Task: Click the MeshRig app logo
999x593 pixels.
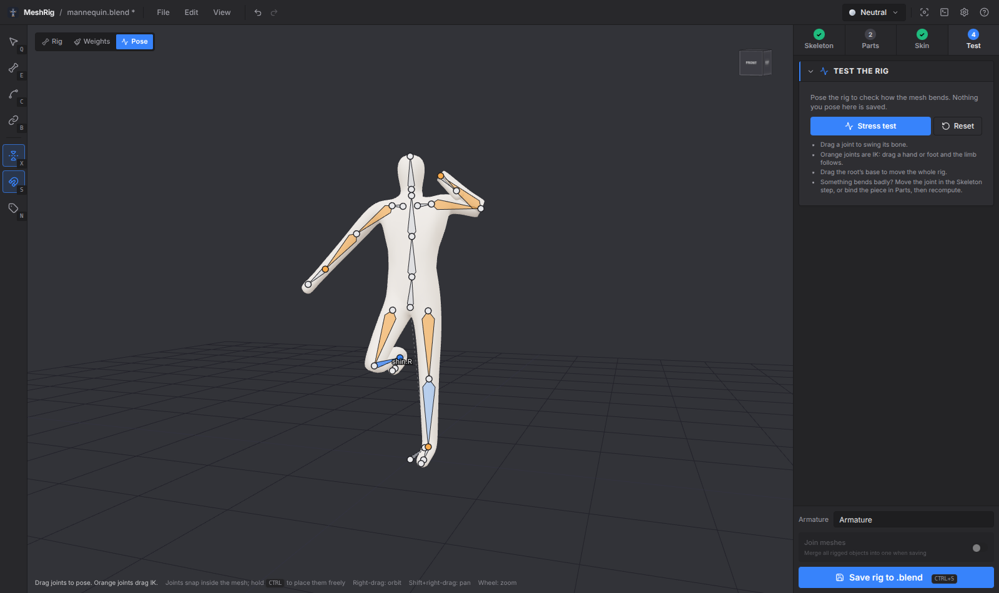Action: click(13, 12)
